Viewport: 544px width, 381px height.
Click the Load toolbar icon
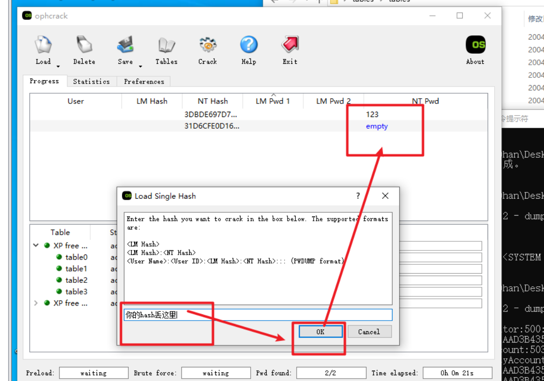pos(43,45)
